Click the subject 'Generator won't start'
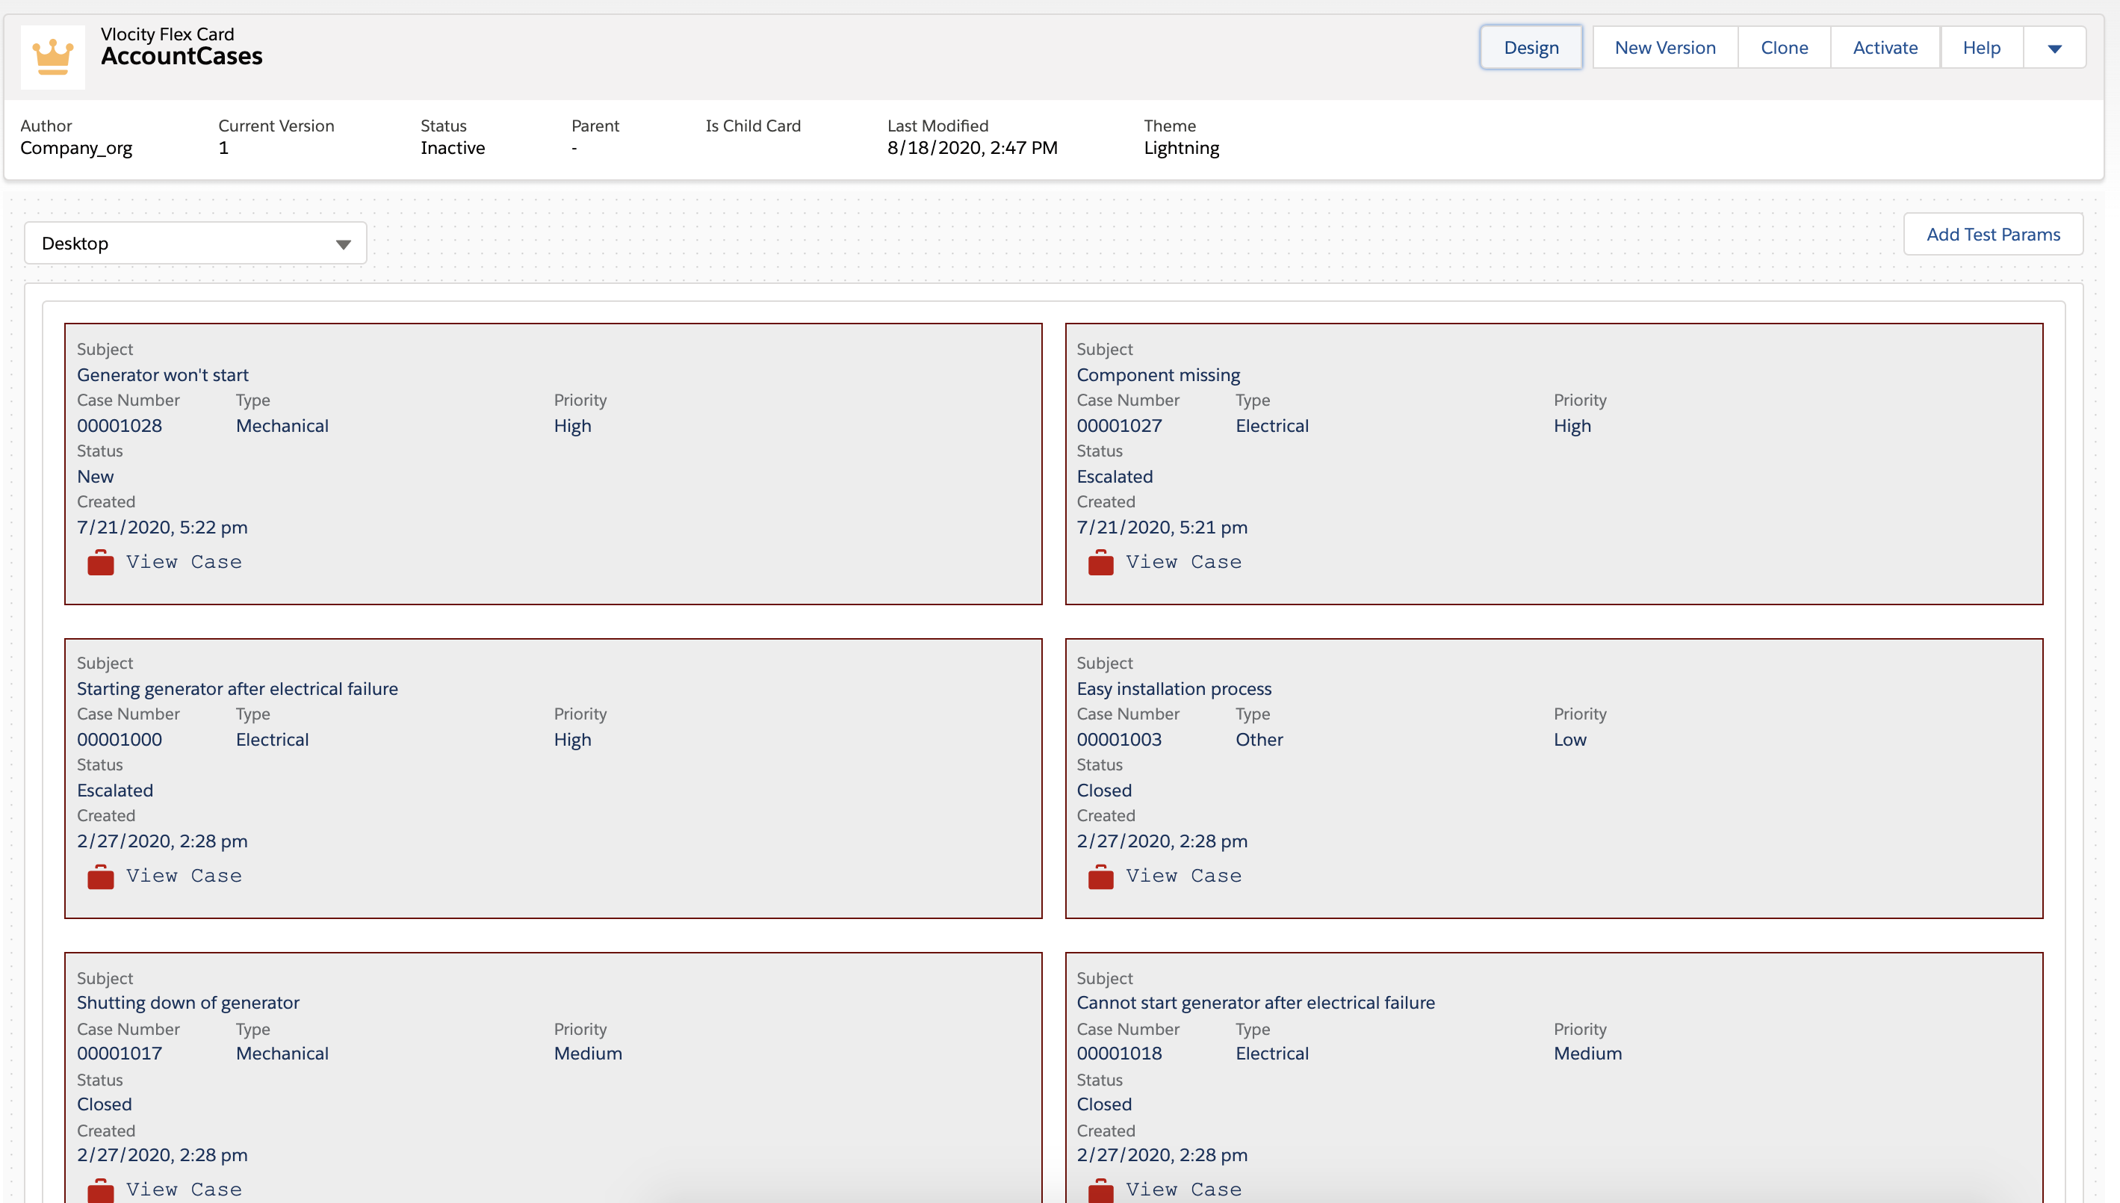 [x=163, y=375]
